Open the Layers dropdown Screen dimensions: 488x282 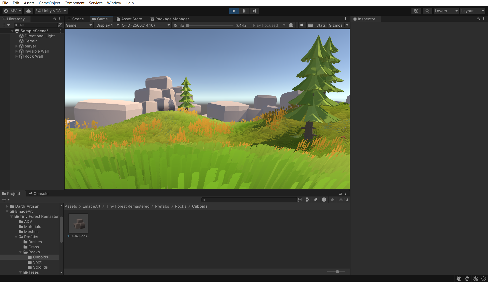pos(446,11)
